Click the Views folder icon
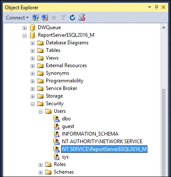 click(40, 58)
